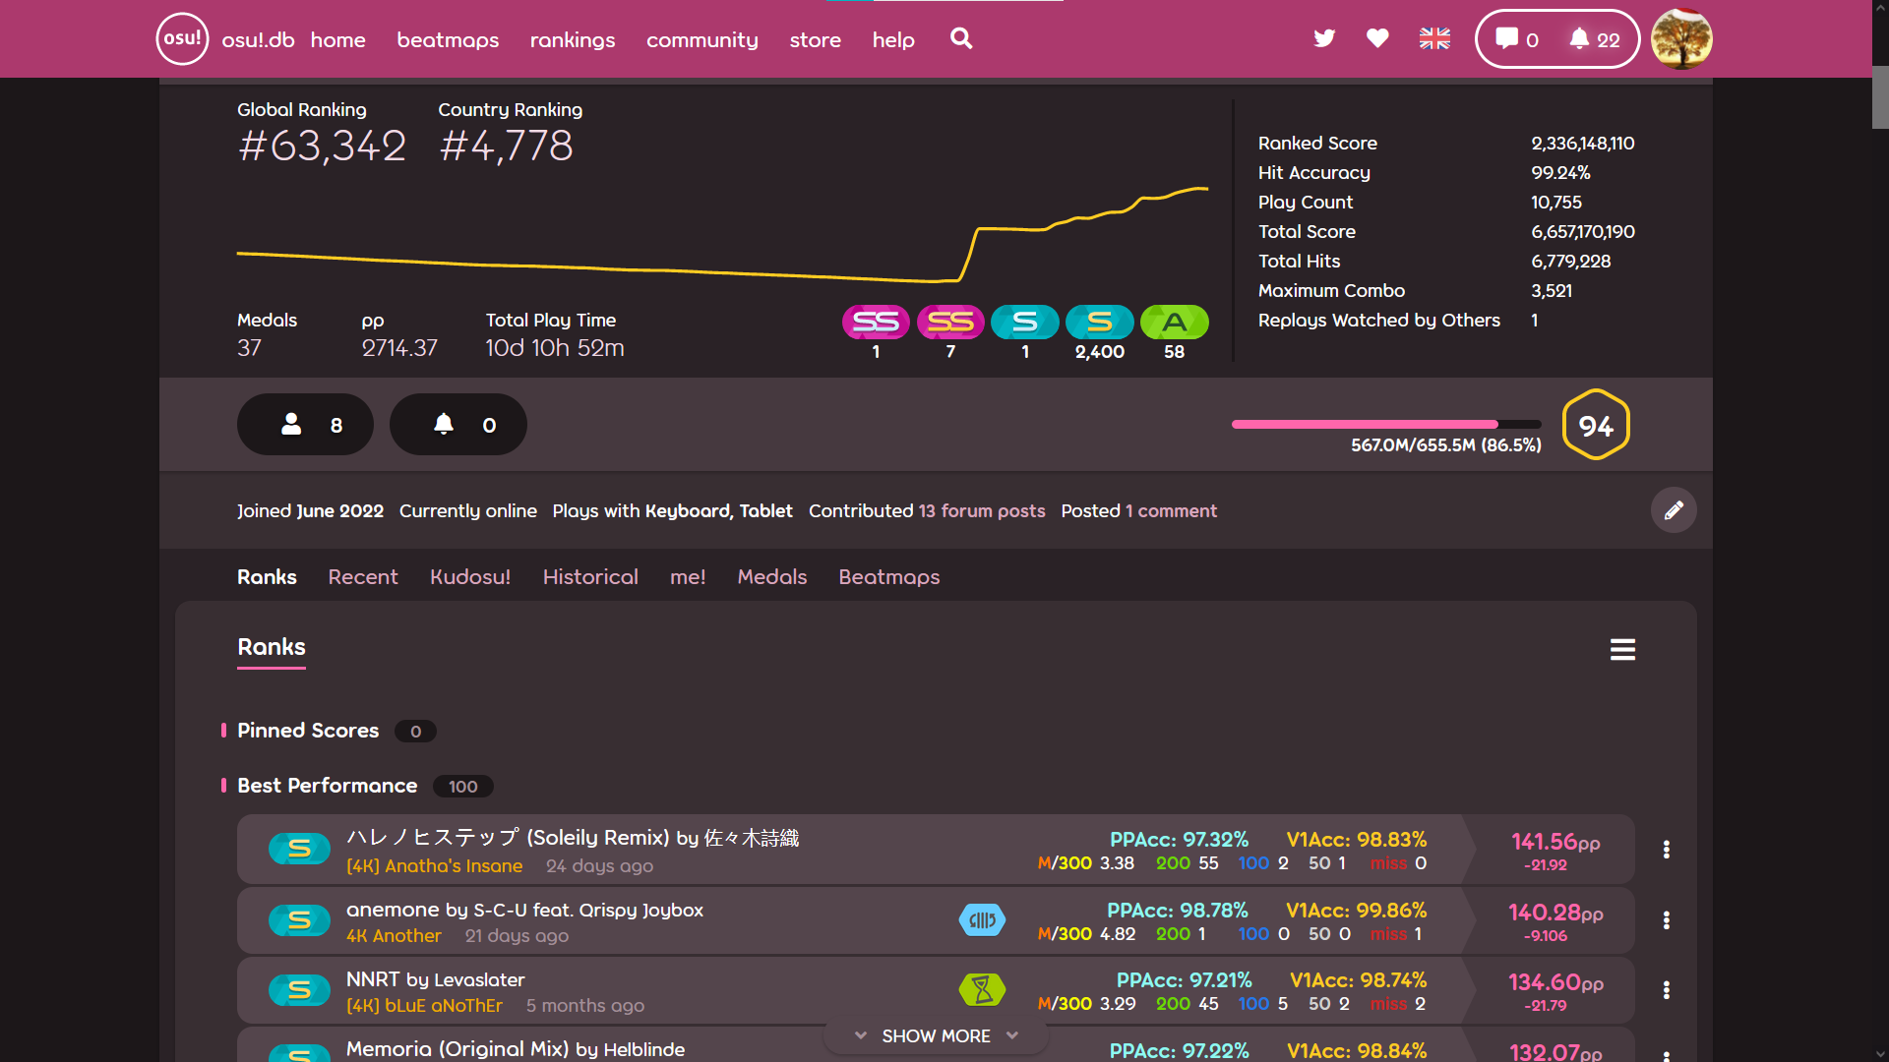1889x1062 pixels.
Task: Switch to the me! tab
Action: click(x=688, y=577)
